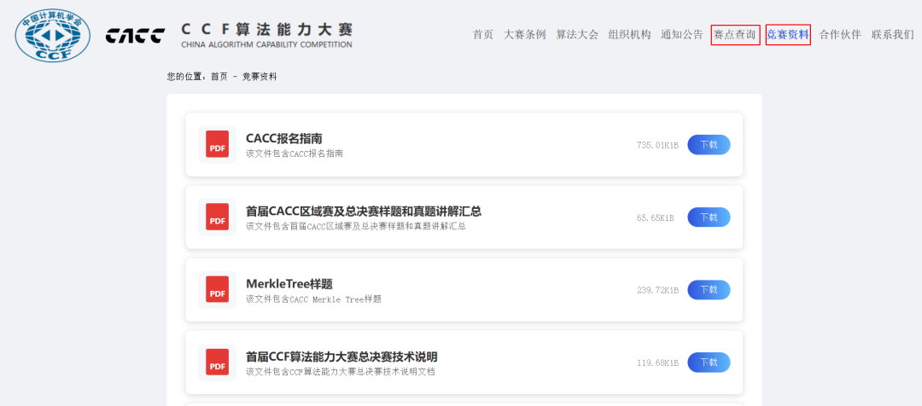Click the 65.65KiB file size text
922x406 pixels.
coord(655,218)
